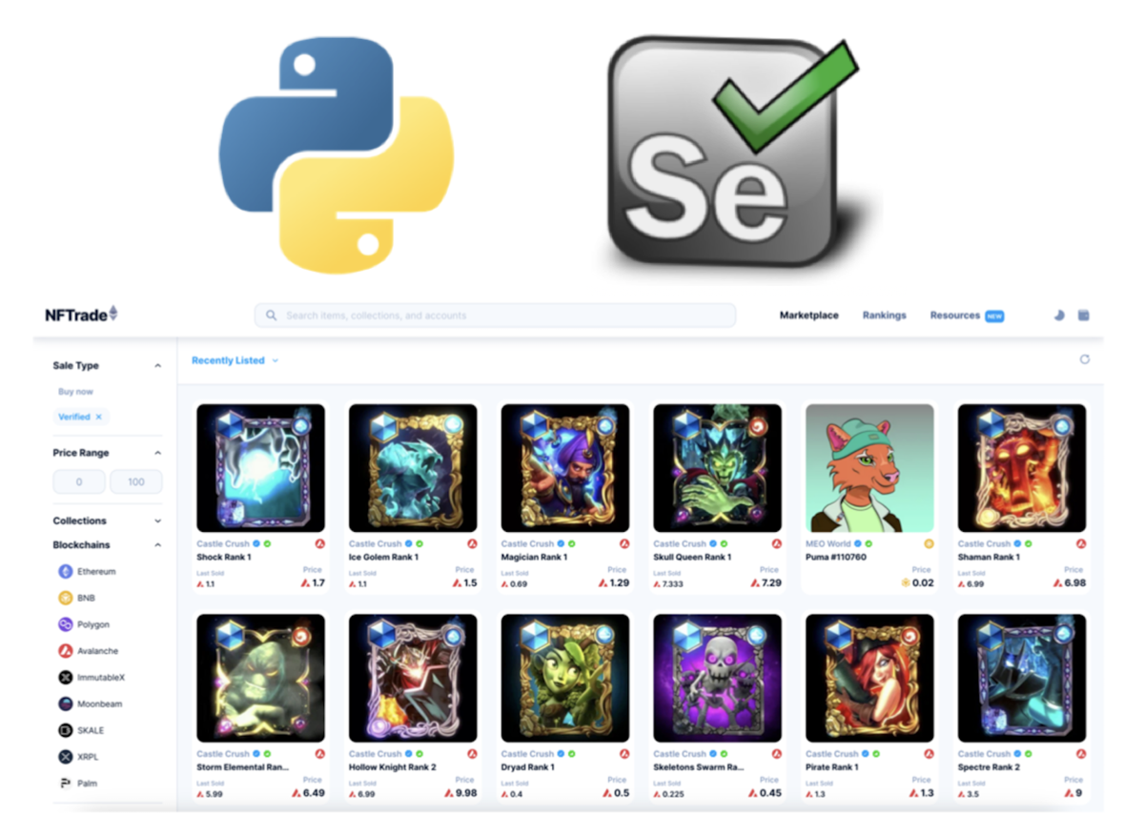Screen dimensions: 1144x817
Task: Select the BNB blockchain filter
Action: tap(76, 598)
